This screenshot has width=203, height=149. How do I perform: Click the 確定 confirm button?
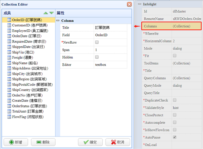(90, 142)
